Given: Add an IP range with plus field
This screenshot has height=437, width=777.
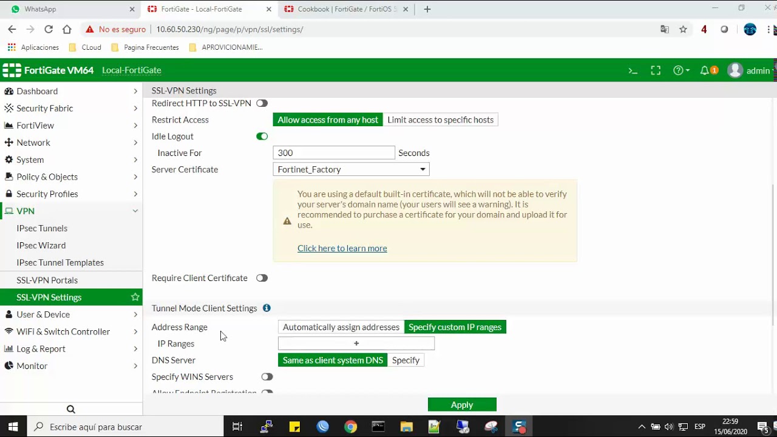Looking at the screenshot, I should pos(356,344).
